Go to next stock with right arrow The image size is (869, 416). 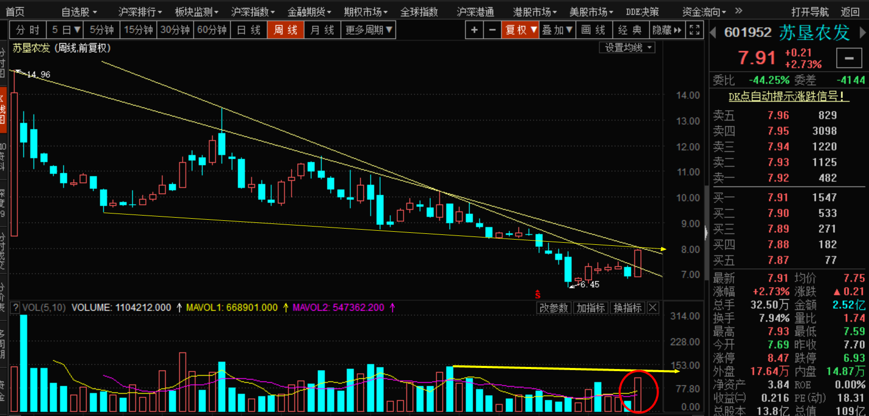863,32
